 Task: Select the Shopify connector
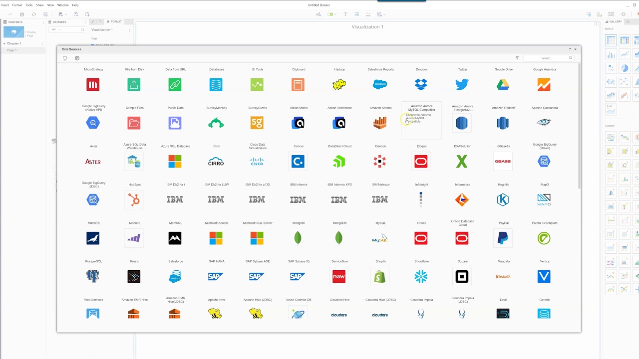click(380, 277)
